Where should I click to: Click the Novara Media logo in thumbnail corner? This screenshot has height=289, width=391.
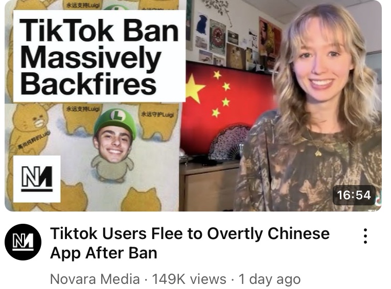(x=37, y=179)
